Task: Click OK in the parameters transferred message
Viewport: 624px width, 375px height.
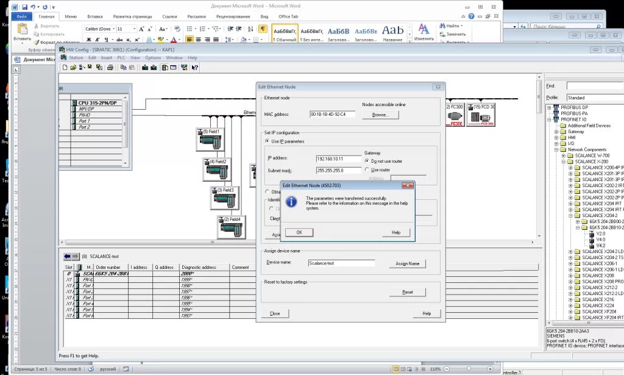Action: pyautogui.click(x=299, y=232)
